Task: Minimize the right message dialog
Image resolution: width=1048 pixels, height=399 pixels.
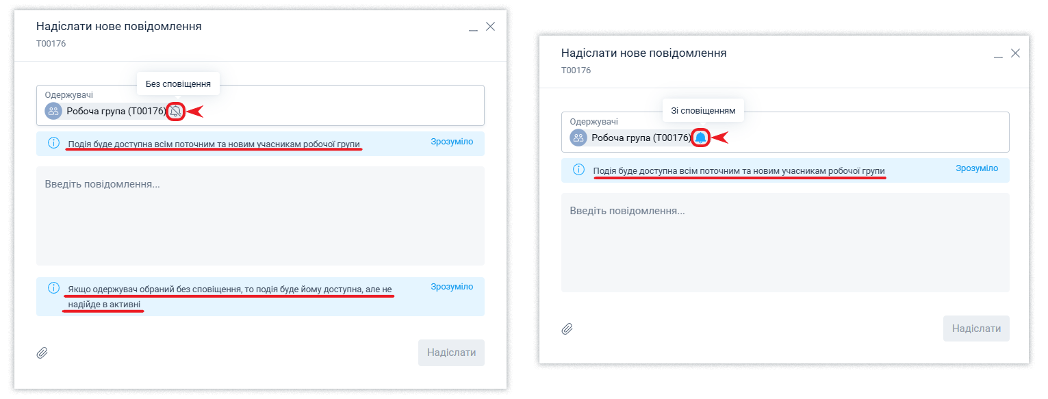Action: (998, 54)
